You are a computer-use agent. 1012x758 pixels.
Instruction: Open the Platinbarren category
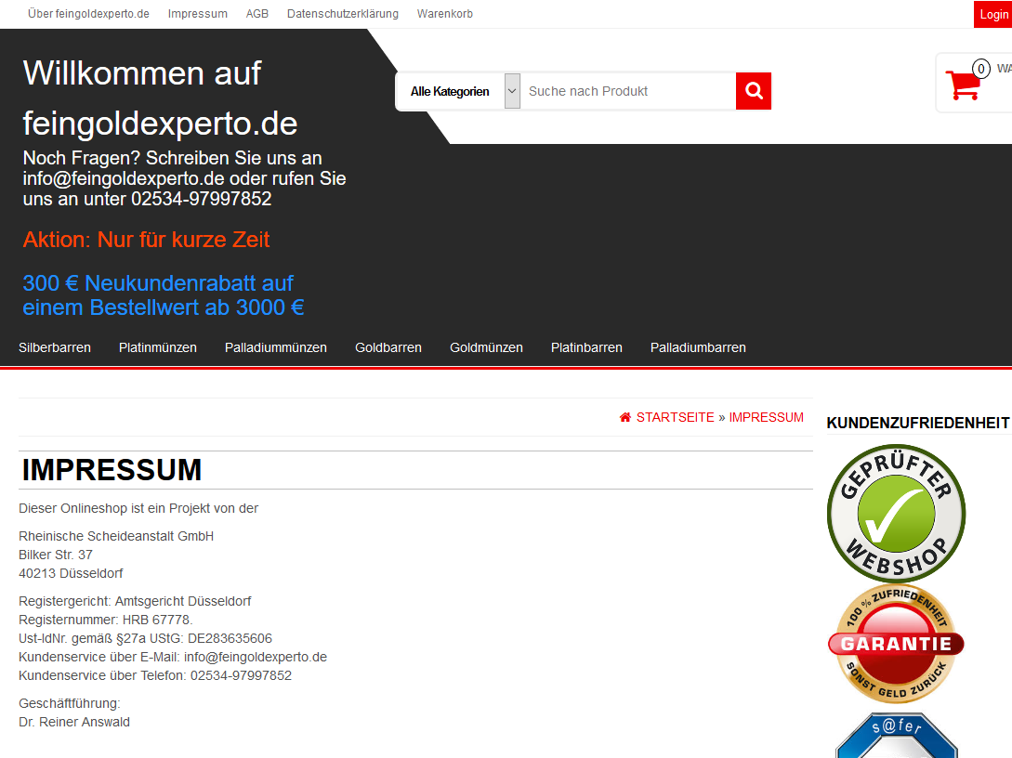point(586,347)
